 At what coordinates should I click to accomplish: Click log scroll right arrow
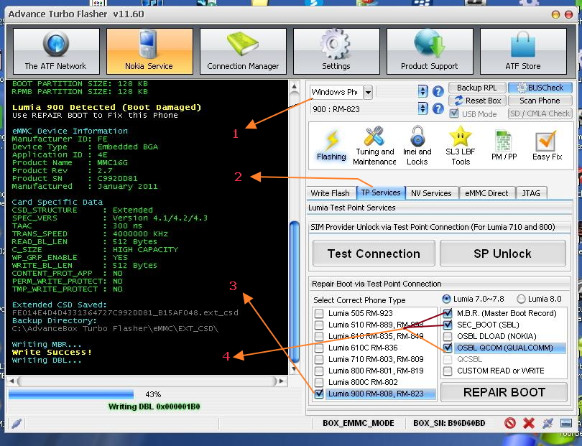[282, 381]
